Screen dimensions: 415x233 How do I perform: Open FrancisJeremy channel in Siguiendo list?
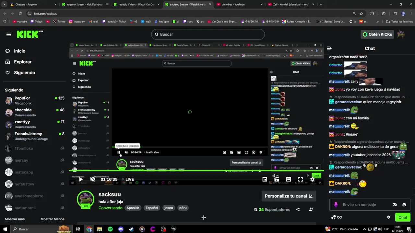click(35, 136)
